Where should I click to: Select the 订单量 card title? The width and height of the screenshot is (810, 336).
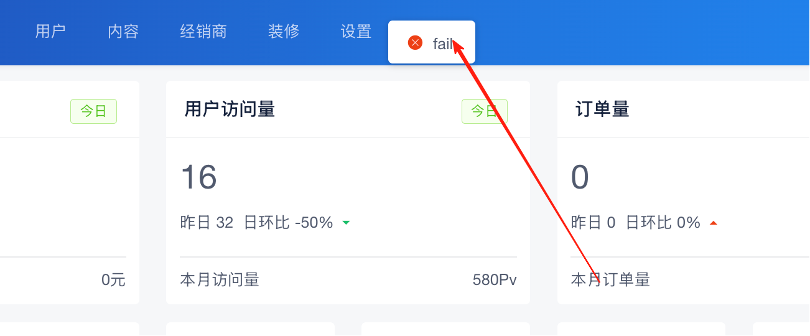coord(602,110)
